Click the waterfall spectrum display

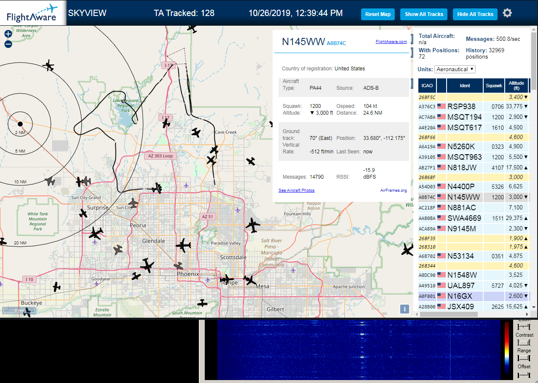point(359,350)
